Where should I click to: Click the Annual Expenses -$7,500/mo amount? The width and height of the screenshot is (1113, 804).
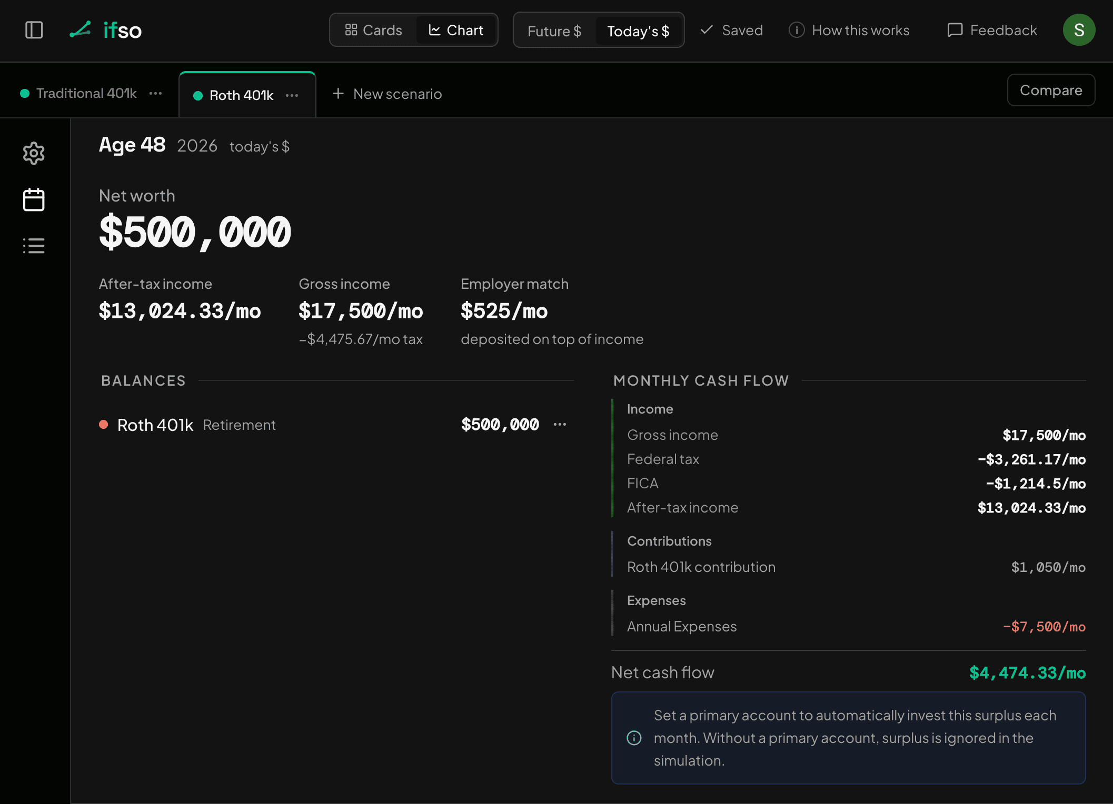click(x=1044, y=627)
